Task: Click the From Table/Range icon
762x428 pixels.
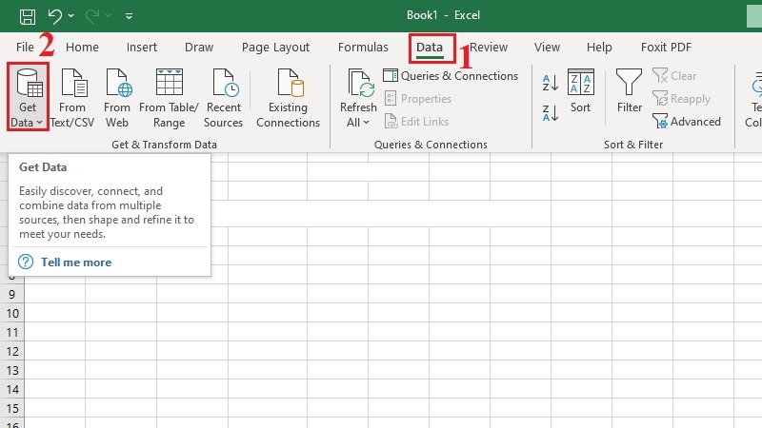Action: pyautogui.click(x=170, y=82)
